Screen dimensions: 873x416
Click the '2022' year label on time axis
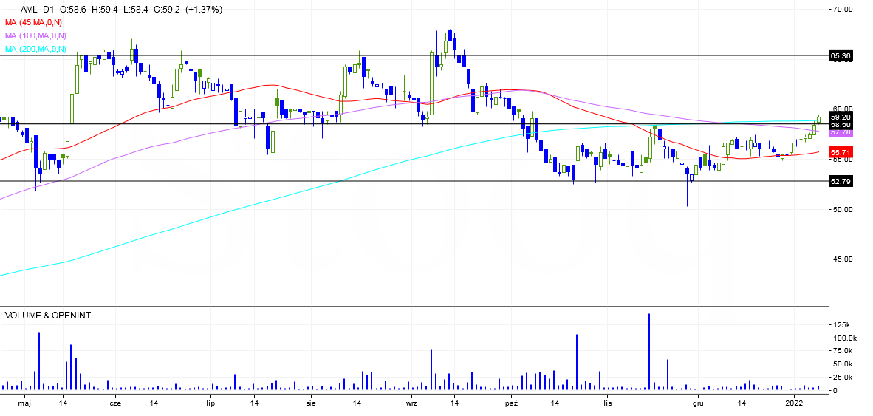click(794, 403)
